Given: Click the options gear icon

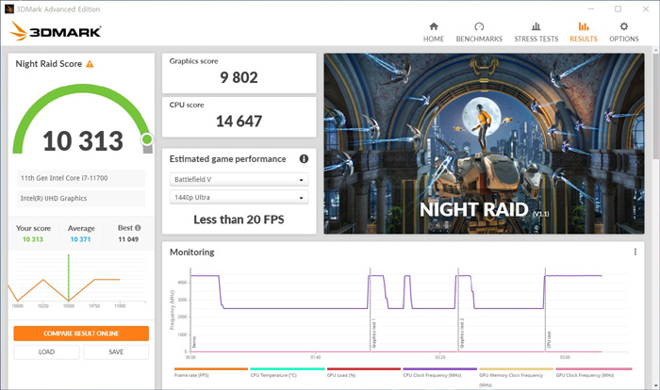Looking at the screenshot, I should pos(624,26).
